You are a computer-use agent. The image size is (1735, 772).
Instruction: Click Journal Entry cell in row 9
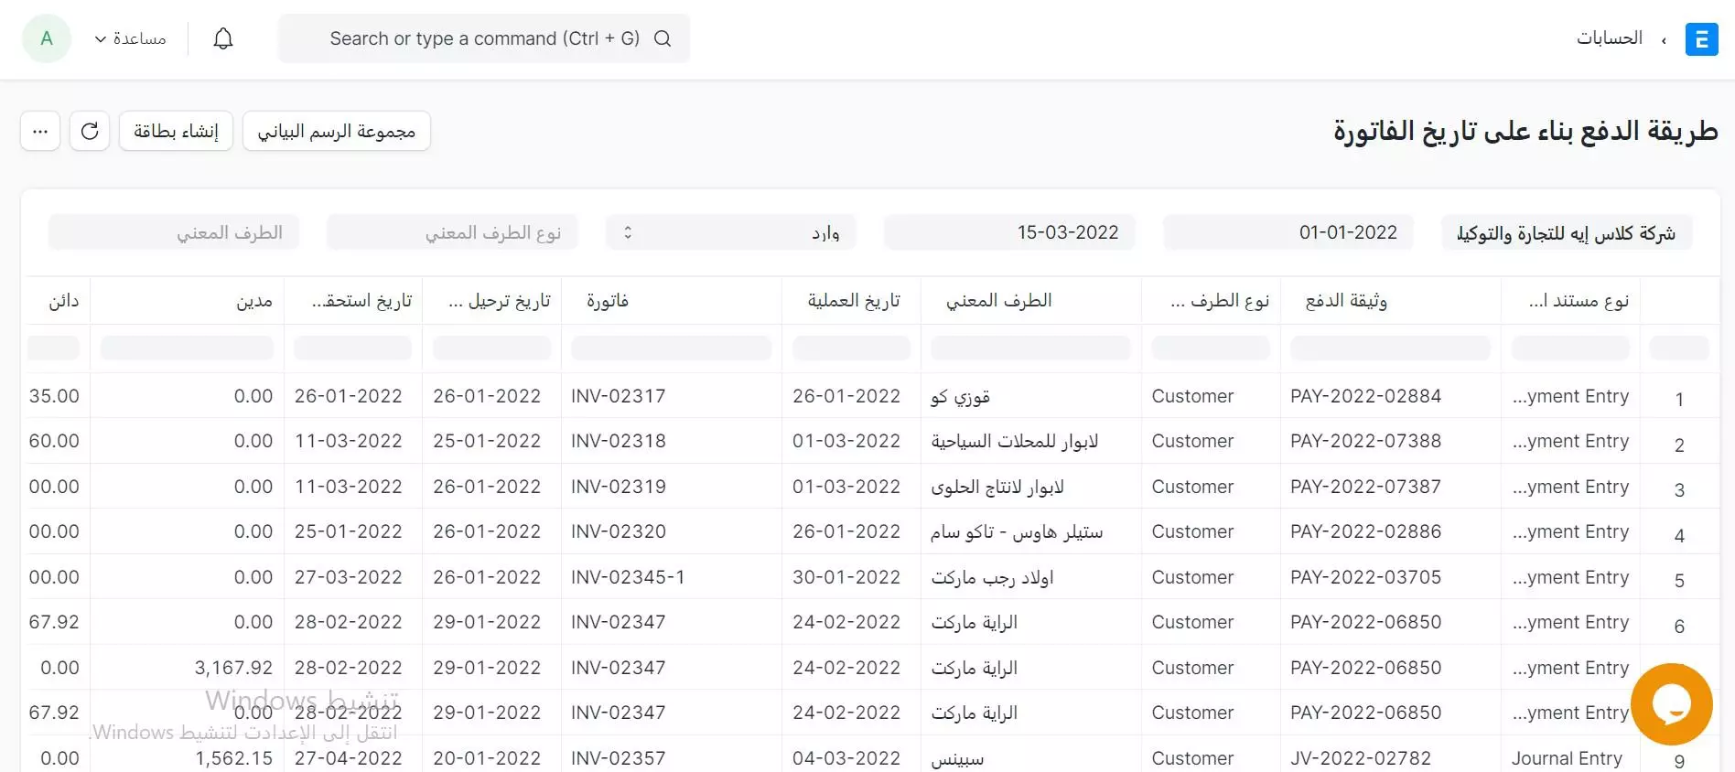(1567, 758)
